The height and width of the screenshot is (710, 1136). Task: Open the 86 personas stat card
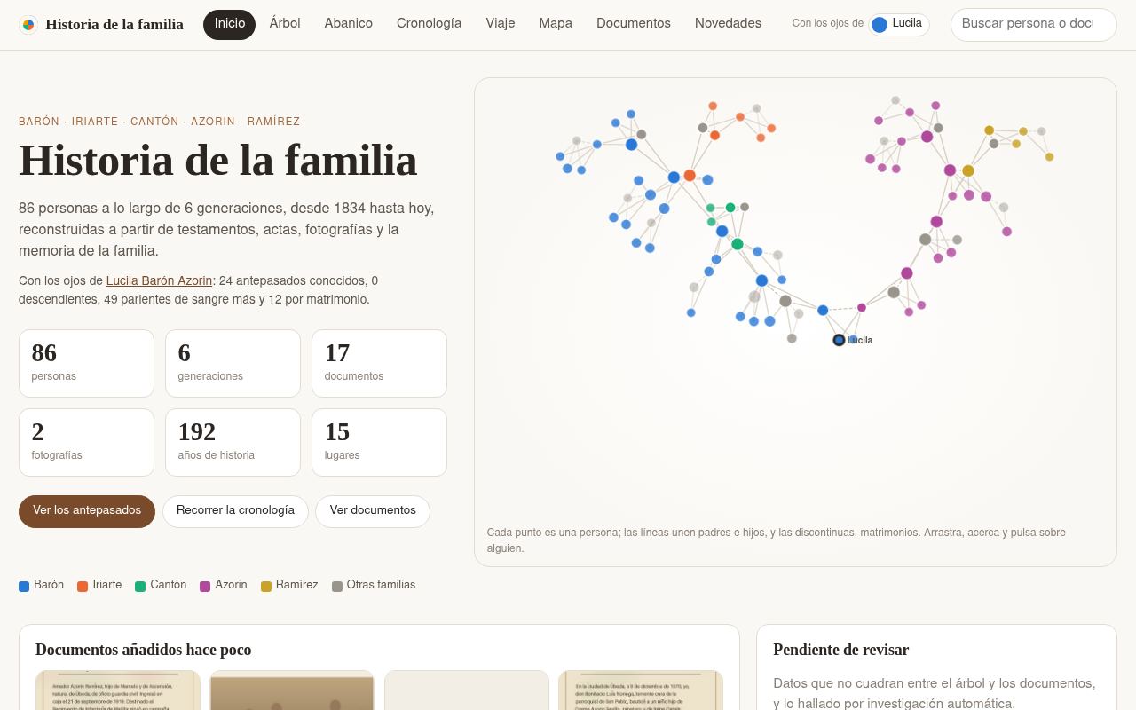86,363
